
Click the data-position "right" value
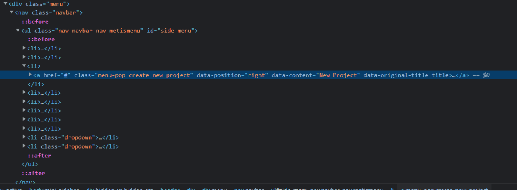coord(257,75)
